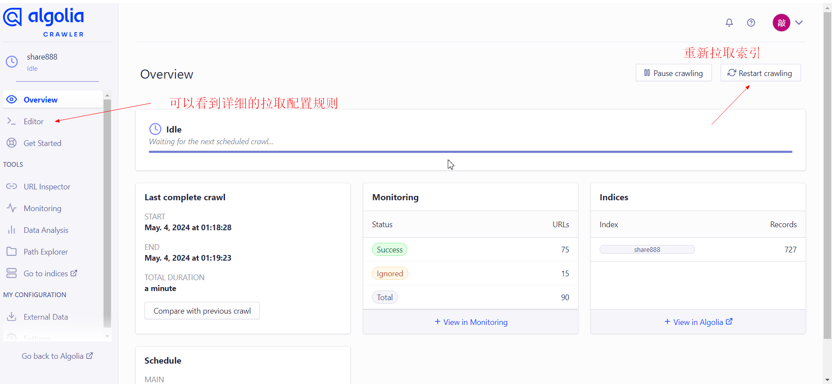Viewport: 832px width, 384px height.
Task: Click the Go back to Algolia external icon
Action: click(90, 355)
